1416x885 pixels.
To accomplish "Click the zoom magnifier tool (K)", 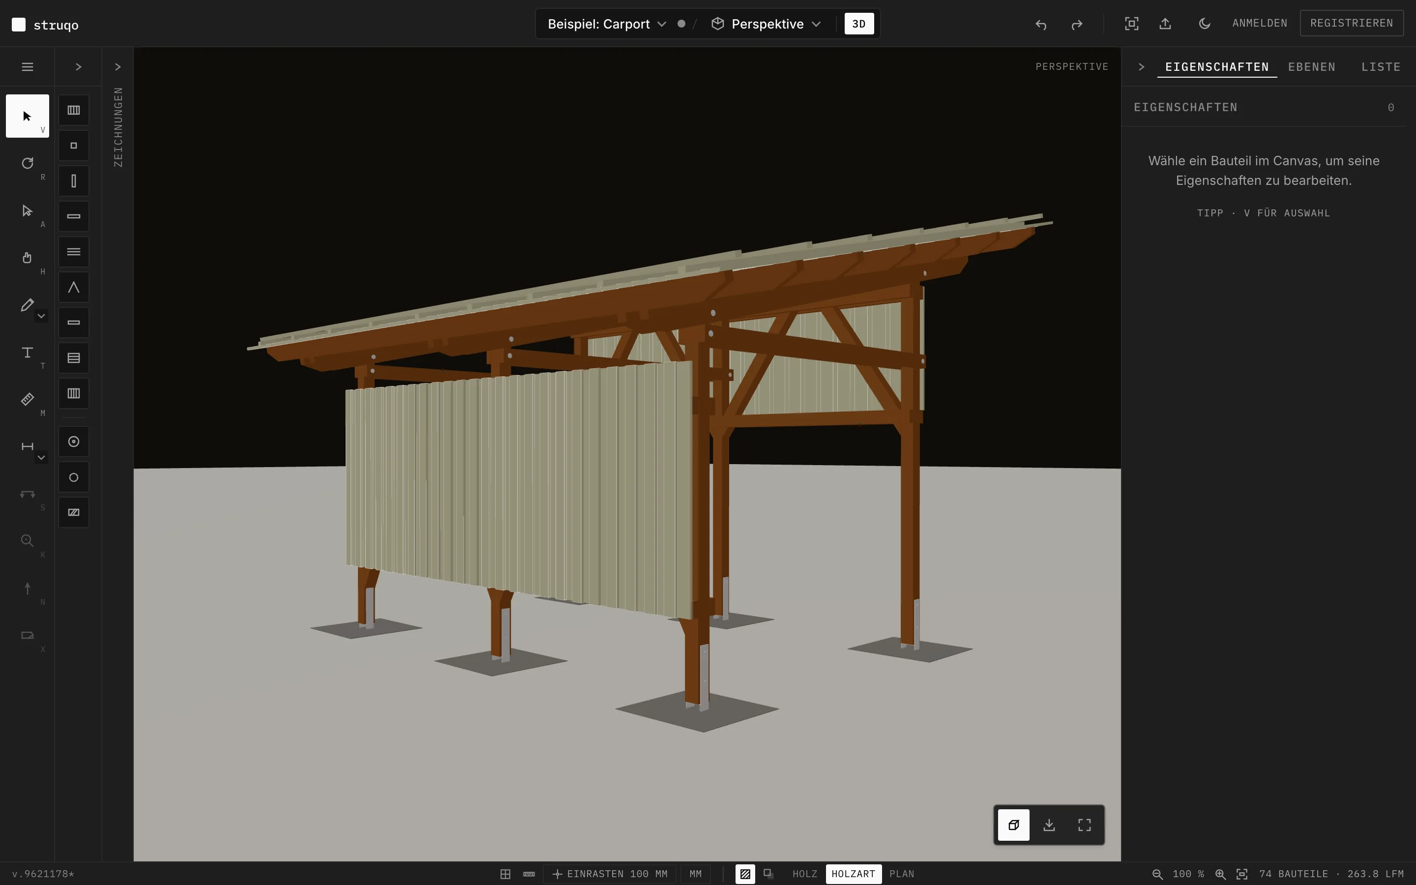I will [27, 541].
